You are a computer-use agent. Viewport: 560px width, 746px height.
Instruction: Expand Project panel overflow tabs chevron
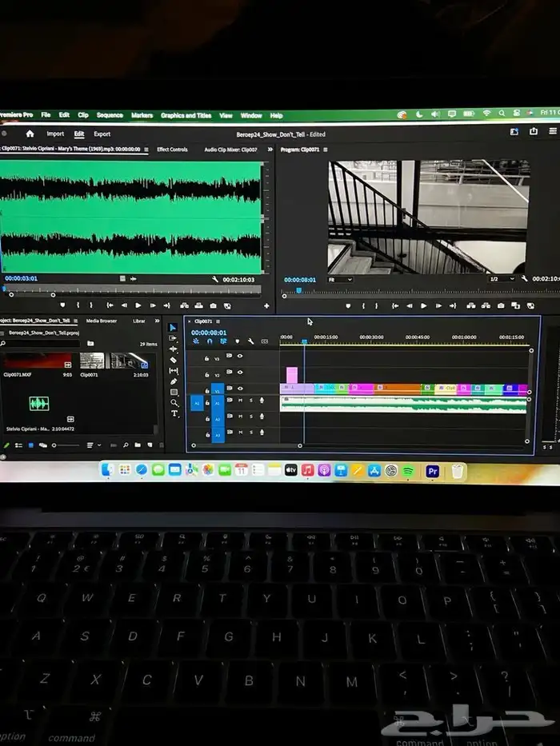157,321
